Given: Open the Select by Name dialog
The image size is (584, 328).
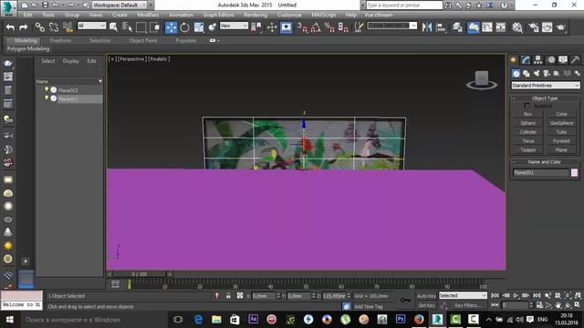Looking at the screenshot, I should (x=127, y=27).
